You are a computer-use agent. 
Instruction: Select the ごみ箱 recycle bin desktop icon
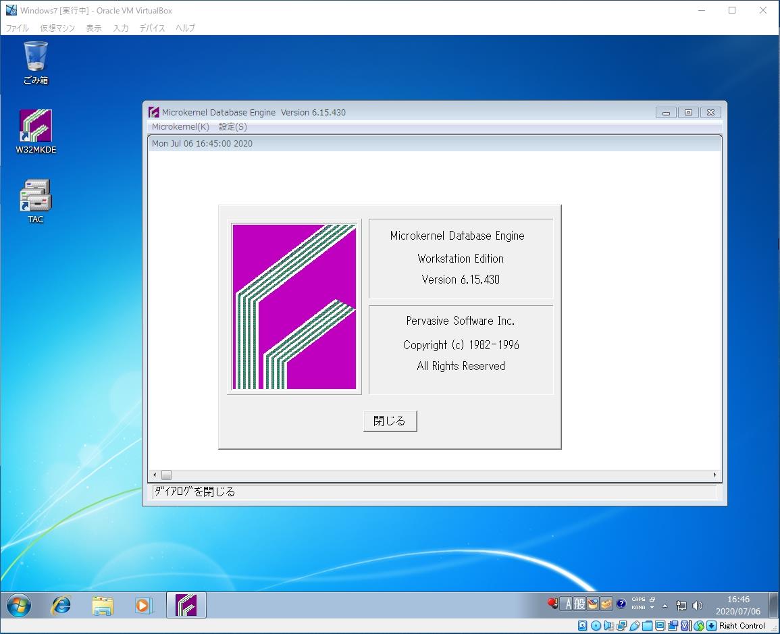click(36, 63)
